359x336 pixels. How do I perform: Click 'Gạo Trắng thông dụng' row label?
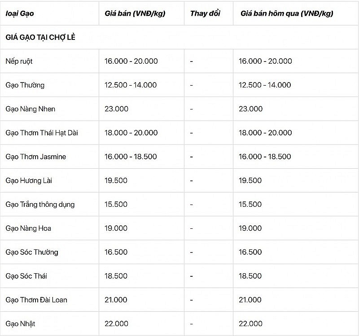pos(40,204)
